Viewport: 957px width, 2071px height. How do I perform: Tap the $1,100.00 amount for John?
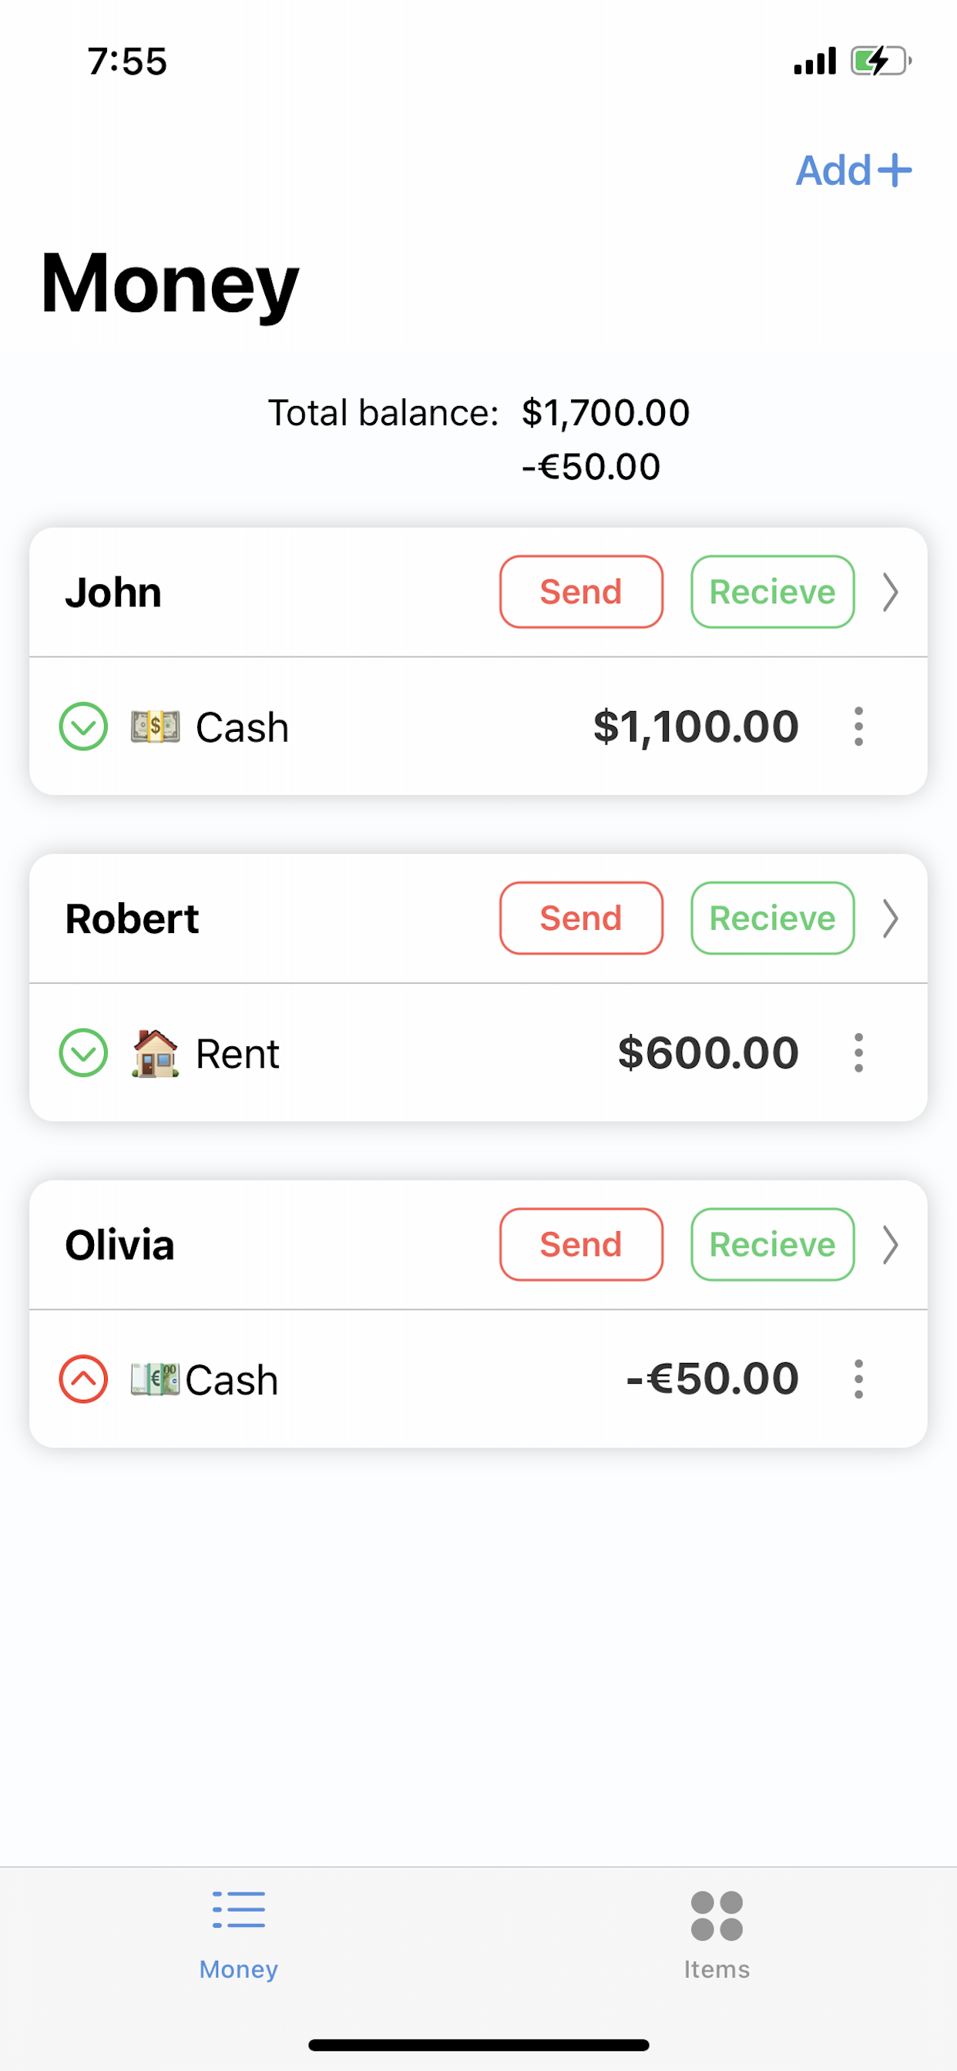pyautogui.click(x=696, y=727)
